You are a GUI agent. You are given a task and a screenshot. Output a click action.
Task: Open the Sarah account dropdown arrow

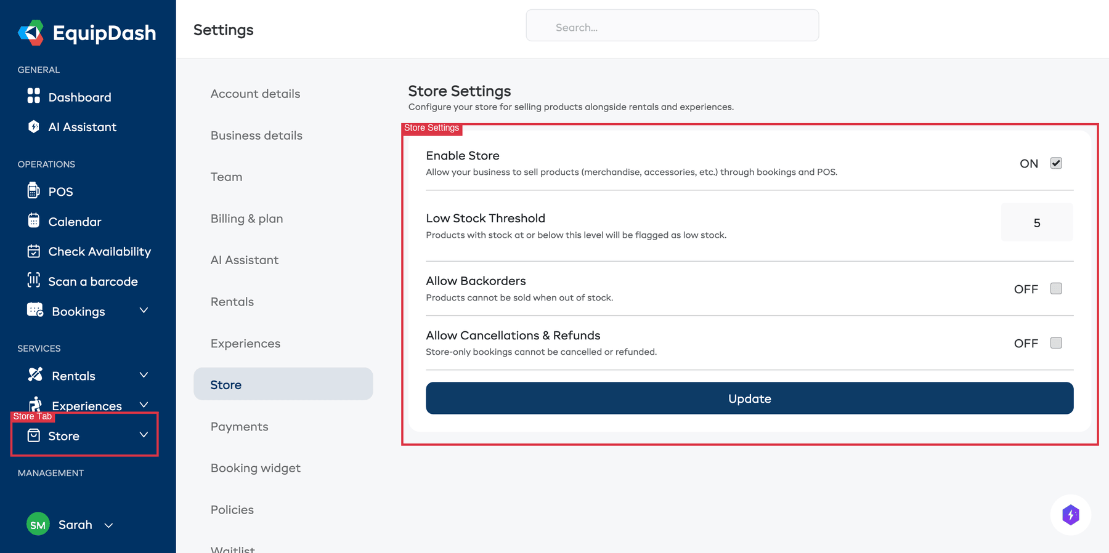tap(108, 526)
